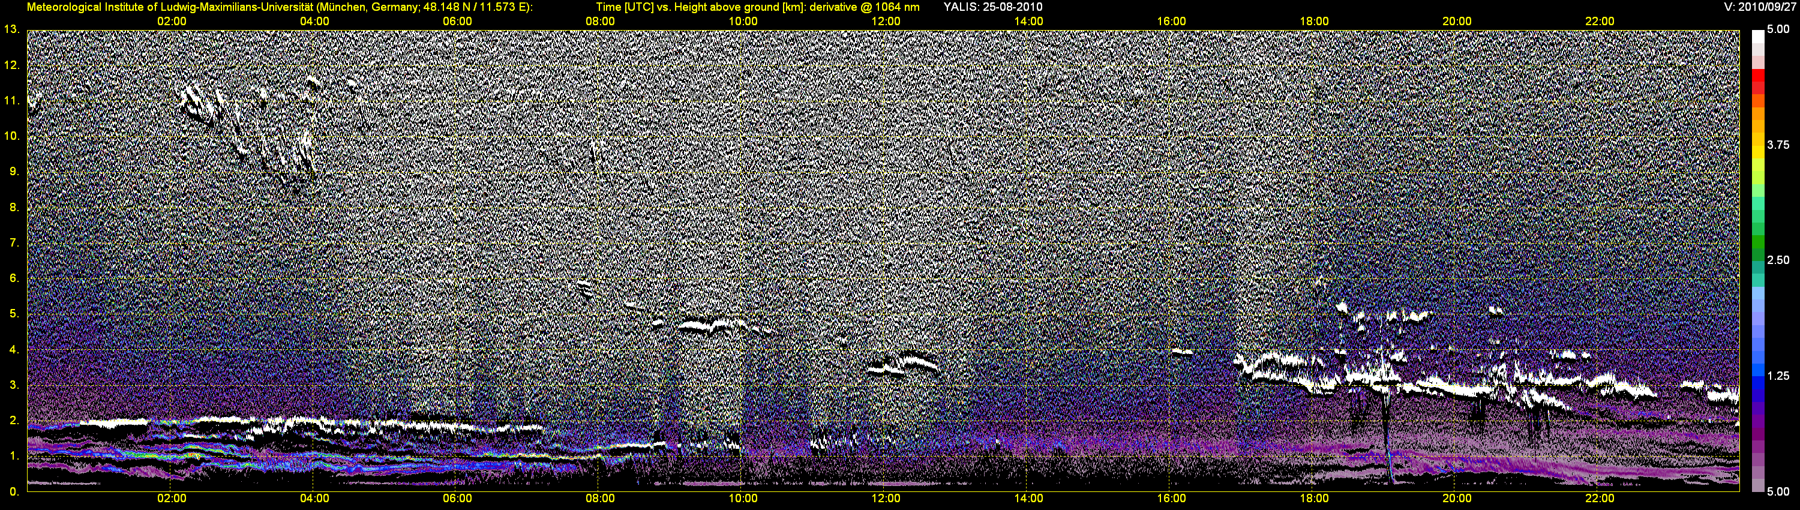Click the 'YALIS: 25-08-2010' date label
This screenshot has height=510, width=1800.
click(x=993, y=7)
